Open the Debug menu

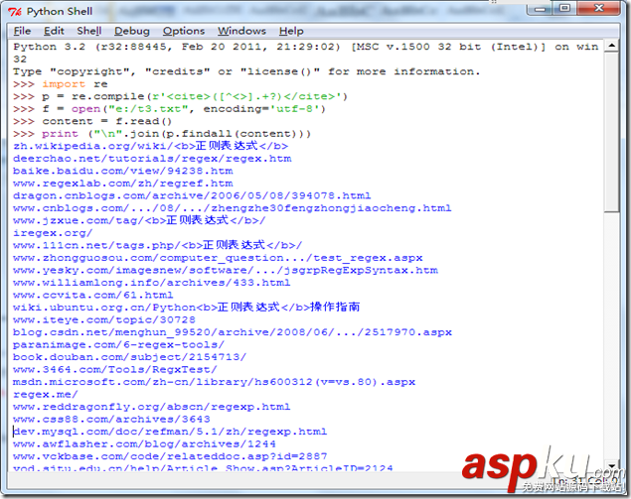tap(131, 31)
